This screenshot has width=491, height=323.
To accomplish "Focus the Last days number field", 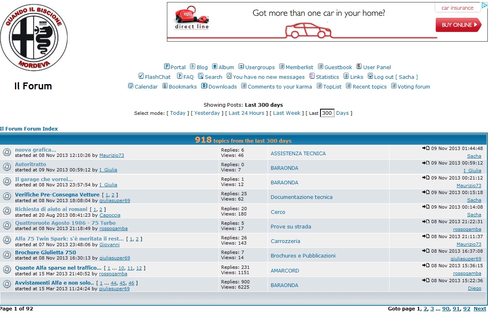I will tap(327, 113).
